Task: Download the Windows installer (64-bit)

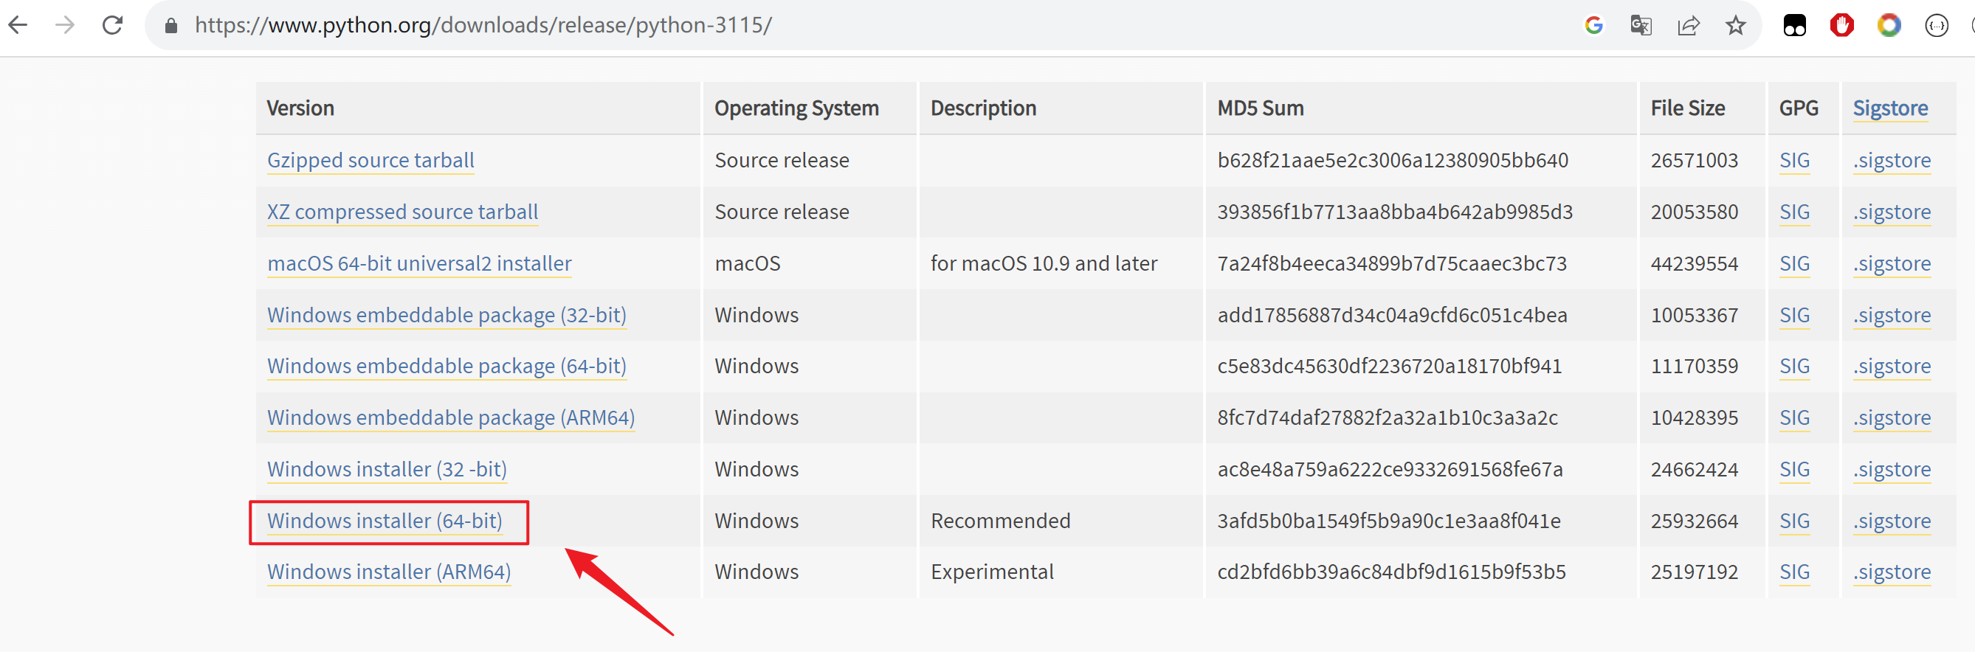Action: point(385,521)
